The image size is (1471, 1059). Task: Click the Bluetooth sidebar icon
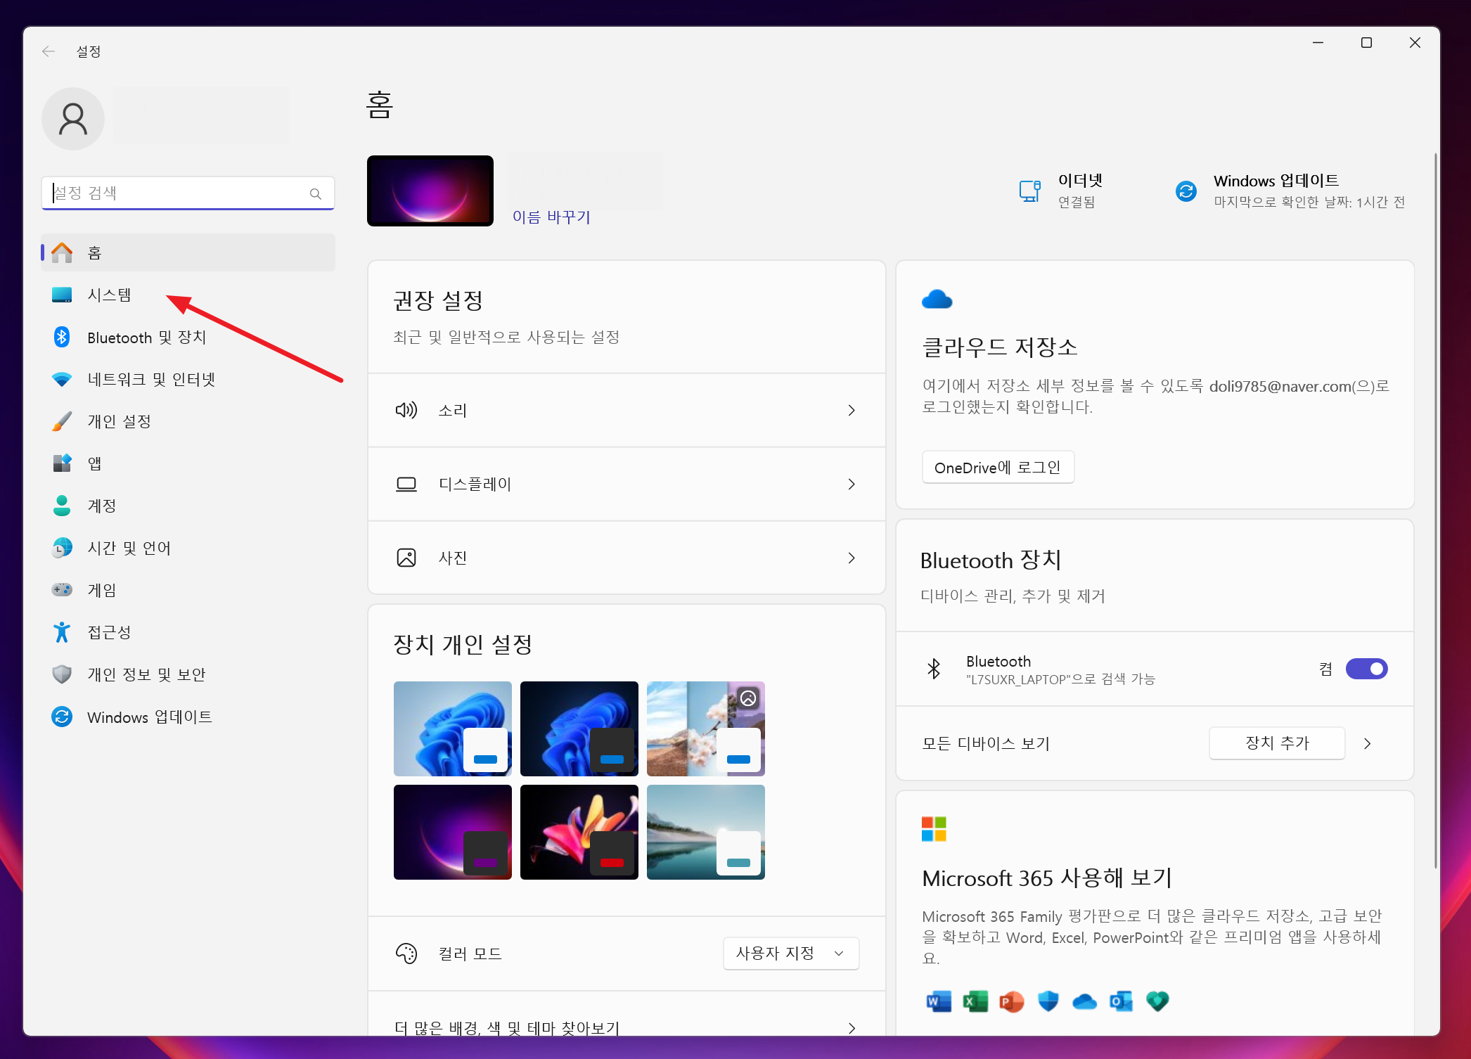(x=62, y=338)
